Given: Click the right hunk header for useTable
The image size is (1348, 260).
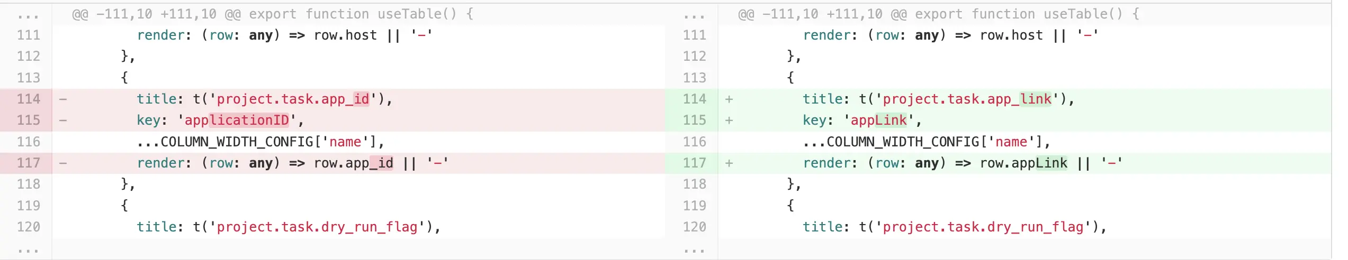Looking at the screenshot, I should pyautogui.click(x=939, y=14).
